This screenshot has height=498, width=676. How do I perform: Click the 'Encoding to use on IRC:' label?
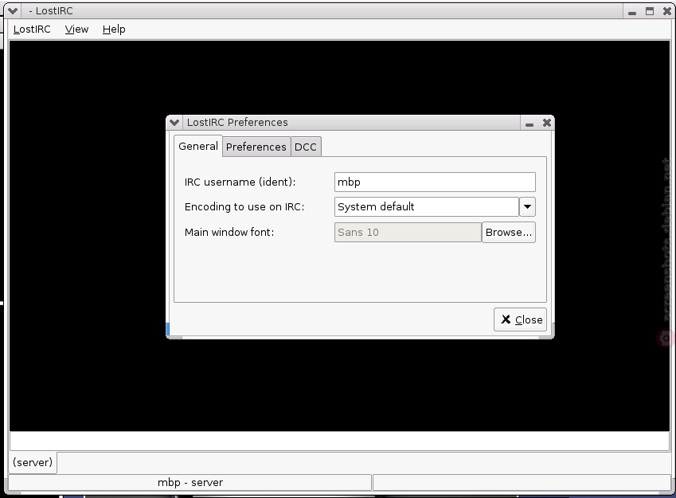(244, 207)
